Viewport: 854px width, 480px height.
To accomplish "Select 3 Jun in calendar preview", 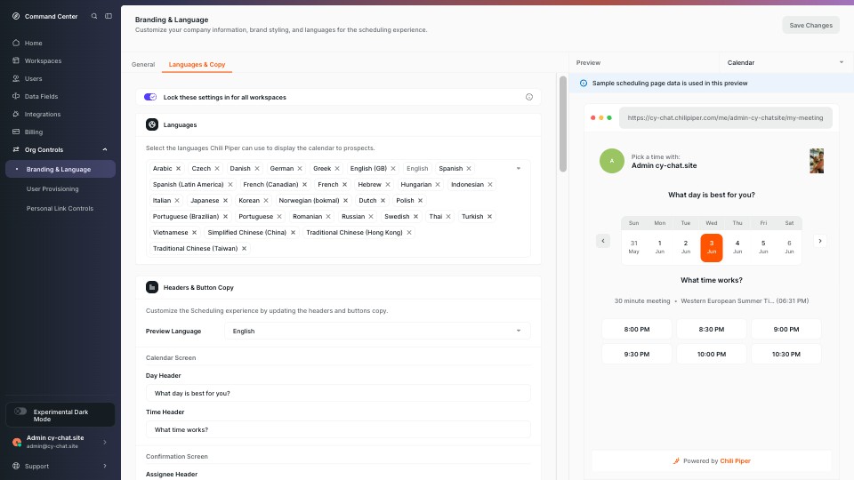I will click(712, 248).
